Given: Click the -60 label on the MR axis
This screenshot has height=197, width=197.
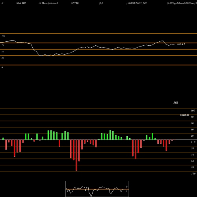Looking at the screenshot, I should (192, 161).
